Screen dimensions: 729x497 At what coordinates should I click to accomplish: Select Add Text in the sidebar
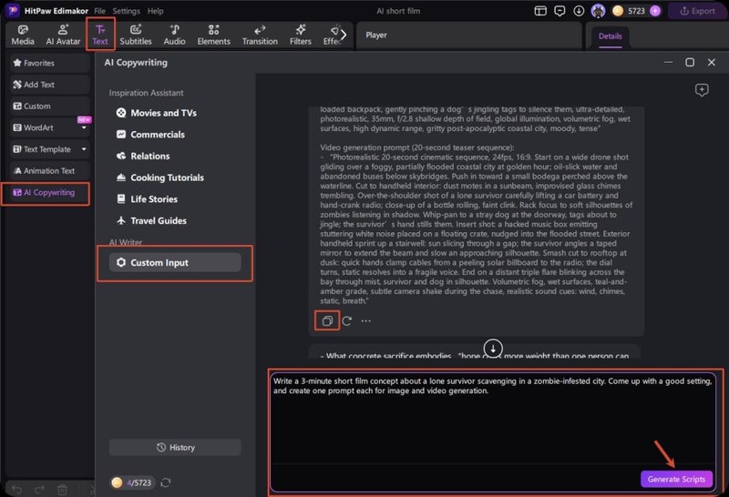[x=49, y=85]
